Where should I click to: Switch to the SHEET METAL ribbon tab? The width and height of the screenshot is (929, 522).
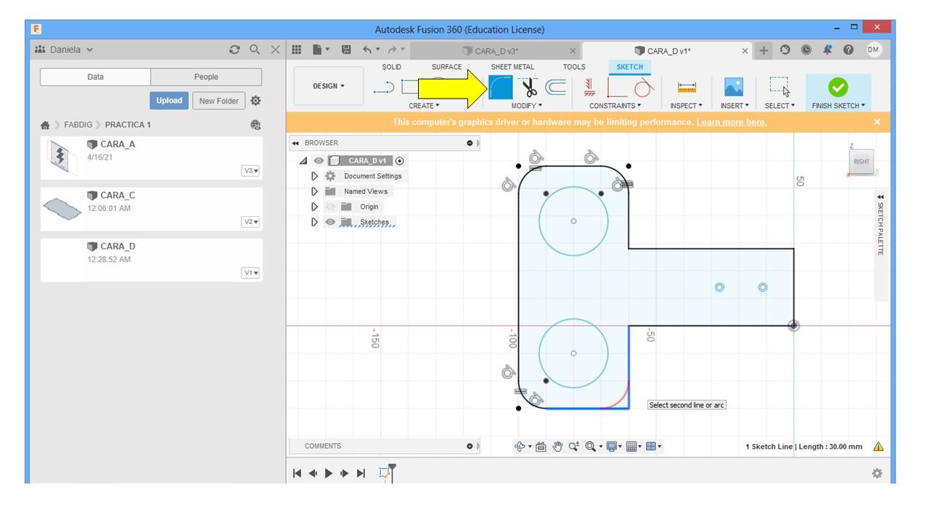512,67
